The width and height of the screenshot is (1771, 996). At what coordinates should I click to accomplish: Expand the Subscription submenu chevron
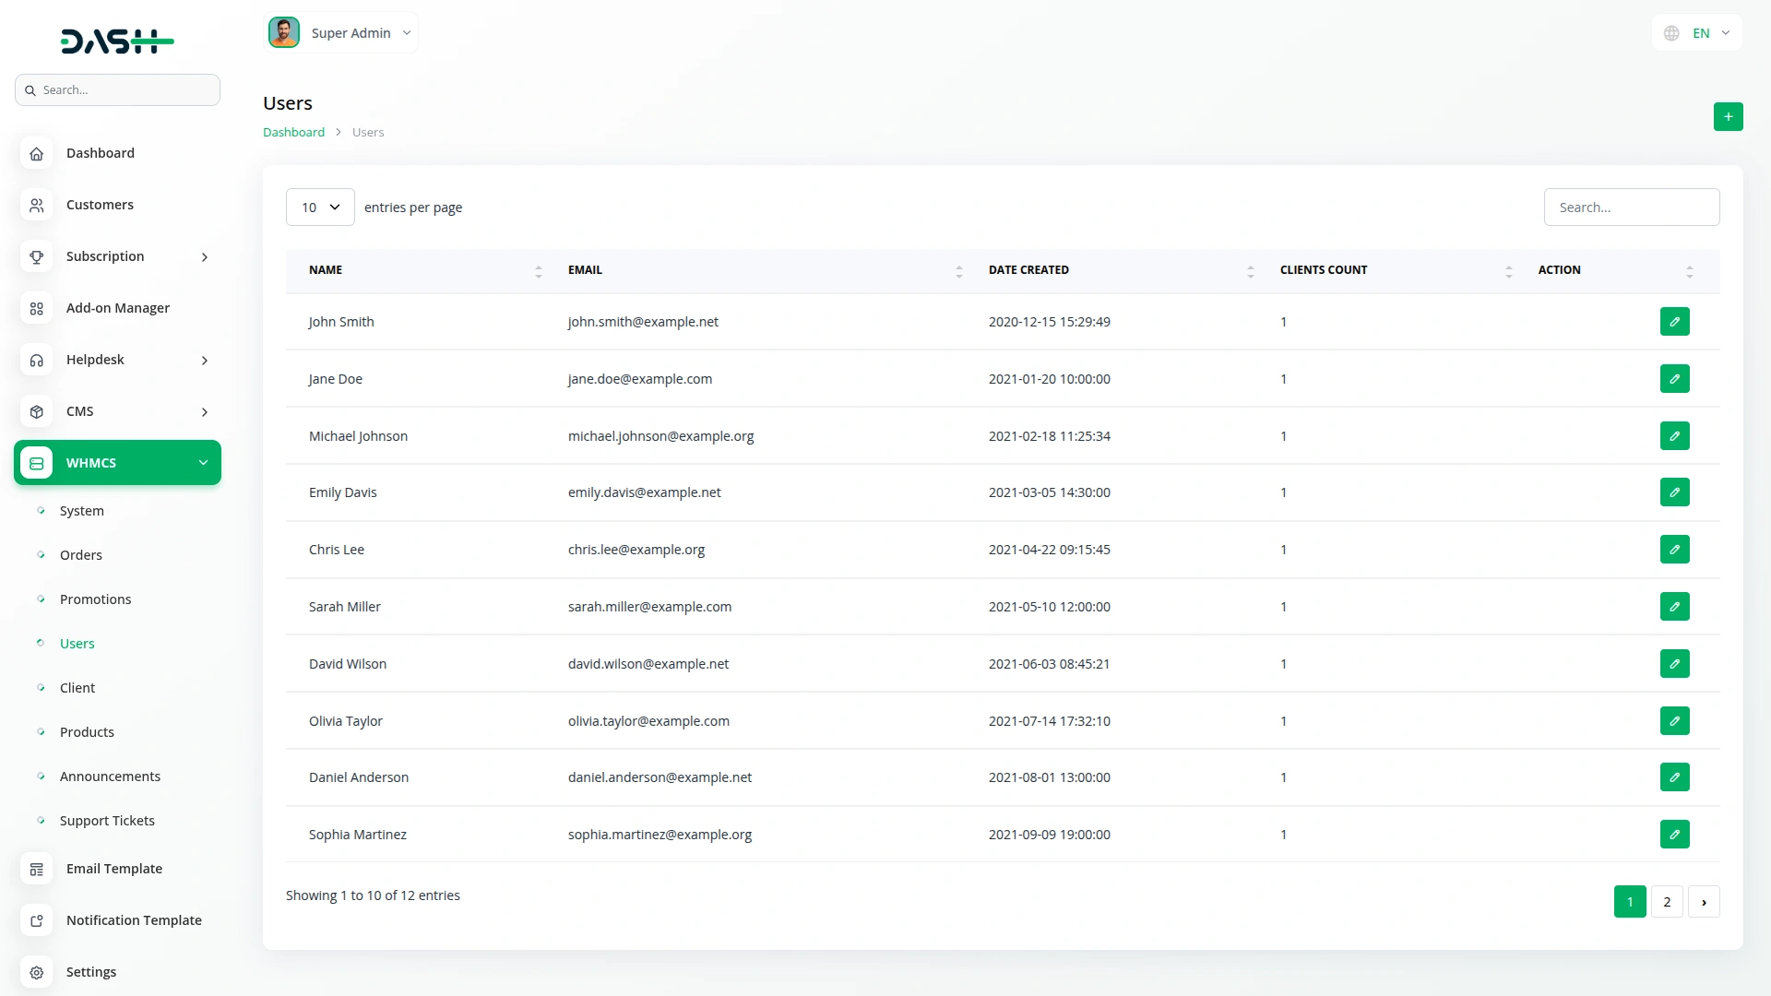click(205, 257)
